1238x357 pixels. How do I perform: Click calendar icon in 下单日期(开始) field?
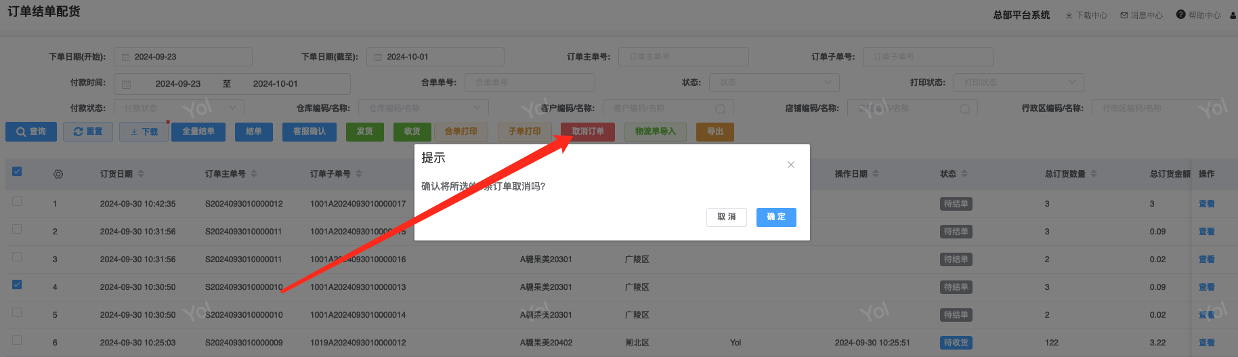[x=125, y=58]
